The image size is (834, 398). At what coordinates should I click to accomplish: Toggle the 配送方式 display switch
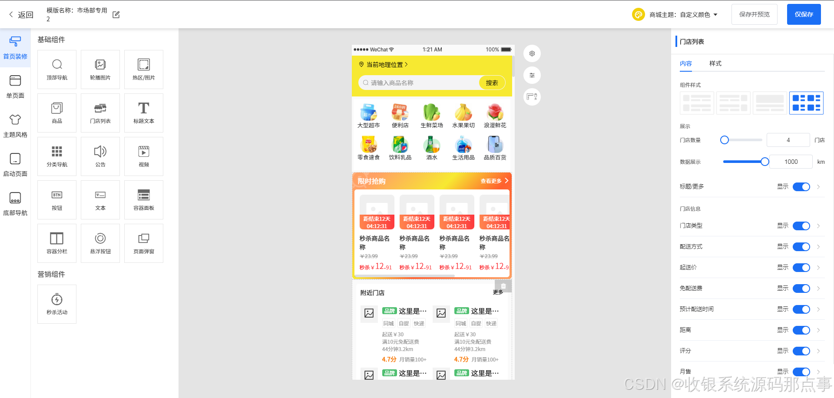pyautogui.click(x=801, y=247)
